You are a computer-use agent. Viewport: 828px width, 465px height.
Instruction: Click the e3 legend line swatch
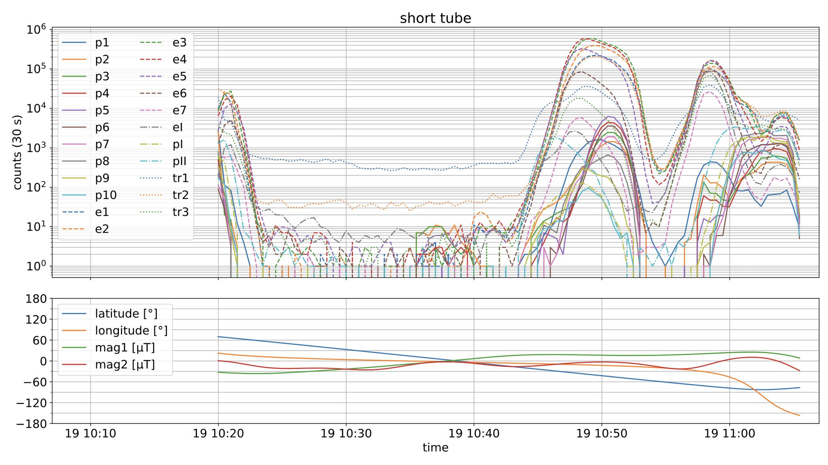click(151, 43)
